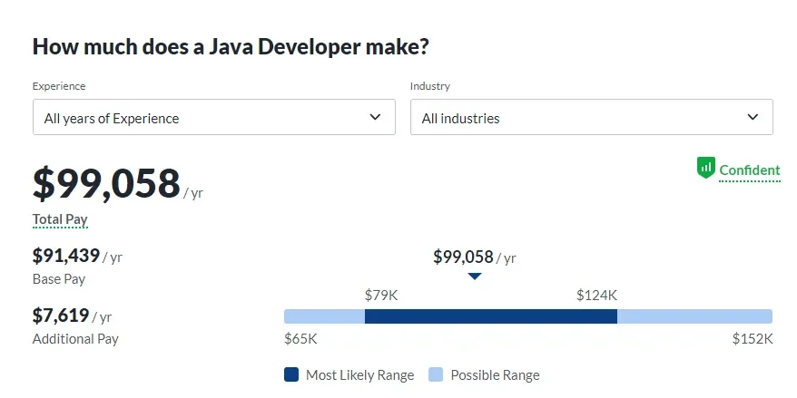797x398 pixels.
Task: Click the chevron in the Industry dropdown
Action: (x=753, y=117)
